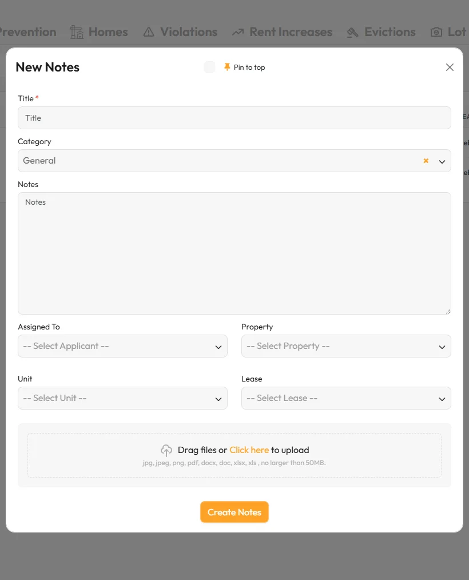The image size is (469, 580).
Task: Toggle the Pin to top checkbox
Action: [x=209, y=67]
